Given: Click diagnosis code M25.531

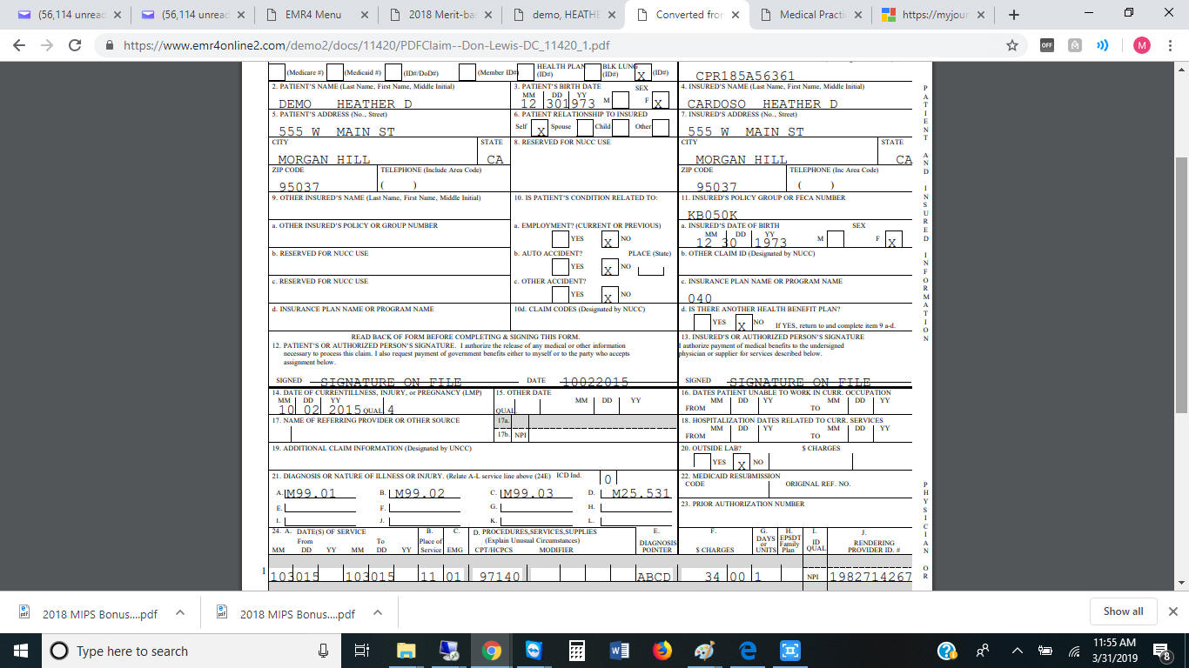Looking at the screenshot, I should click(x=642, y=493).
